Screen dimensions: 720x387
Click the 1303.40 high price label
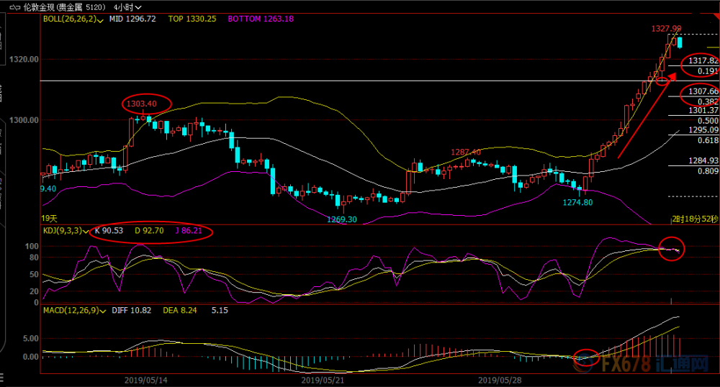[141, 104]
